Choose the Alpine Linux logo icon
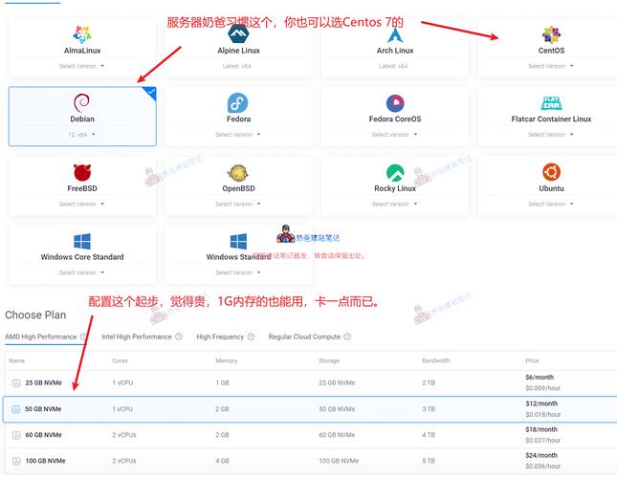Screen dimensions: 617x478 coord(238,34)
